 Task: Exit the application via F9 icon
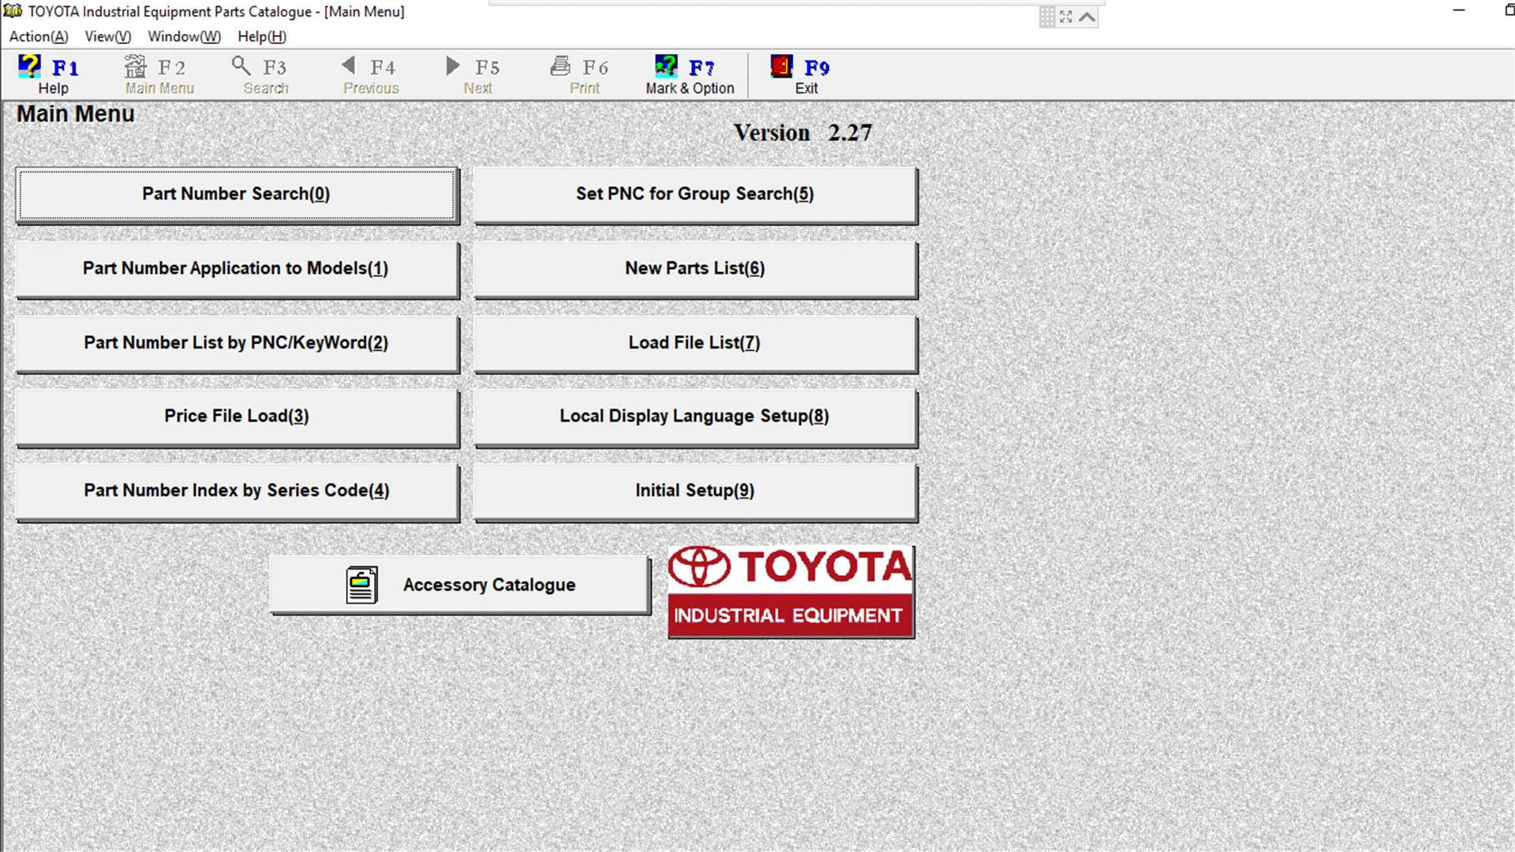coord(781,66)
